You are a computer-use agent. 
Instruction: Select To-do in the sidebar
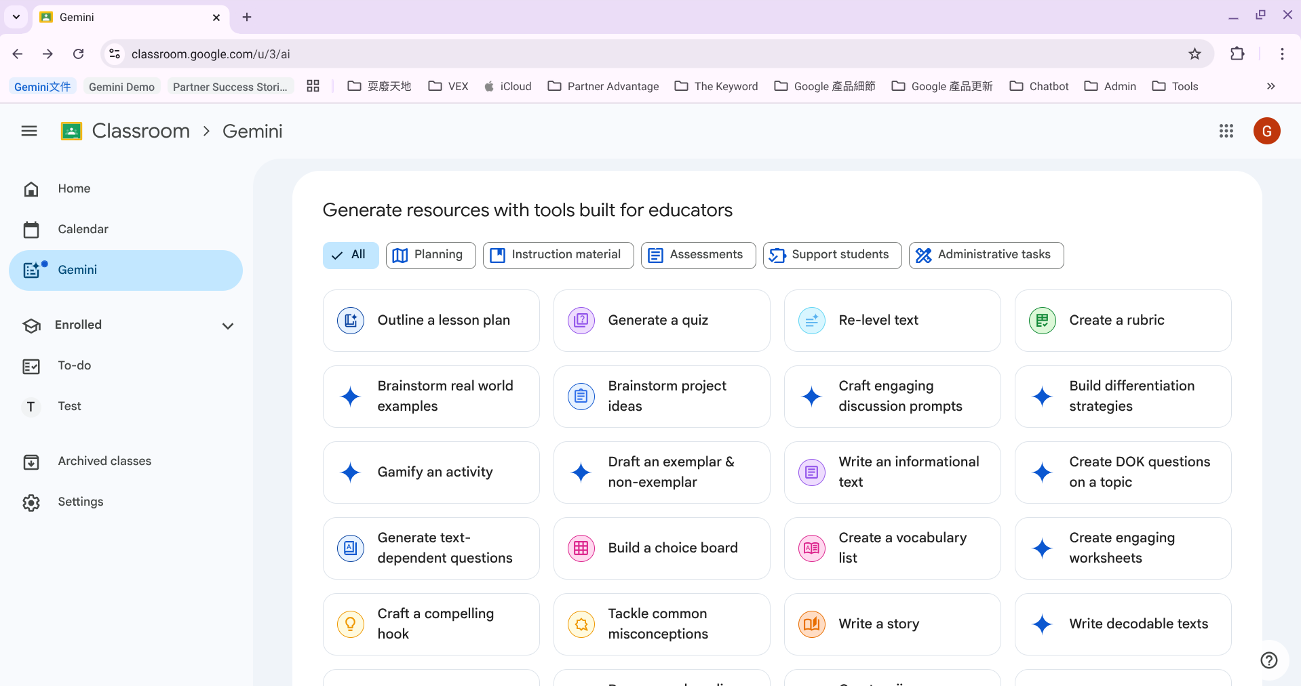75,365
